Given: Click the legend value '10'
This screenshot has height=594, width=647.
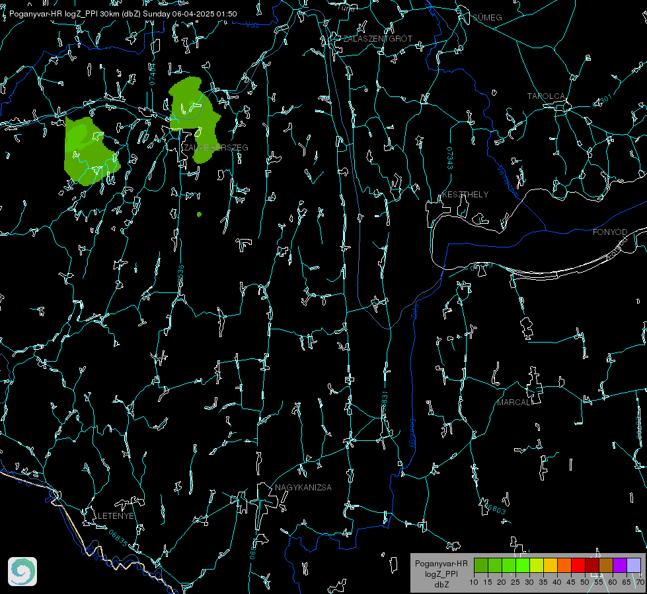Looking at the screenshot, I should point(474,583).
